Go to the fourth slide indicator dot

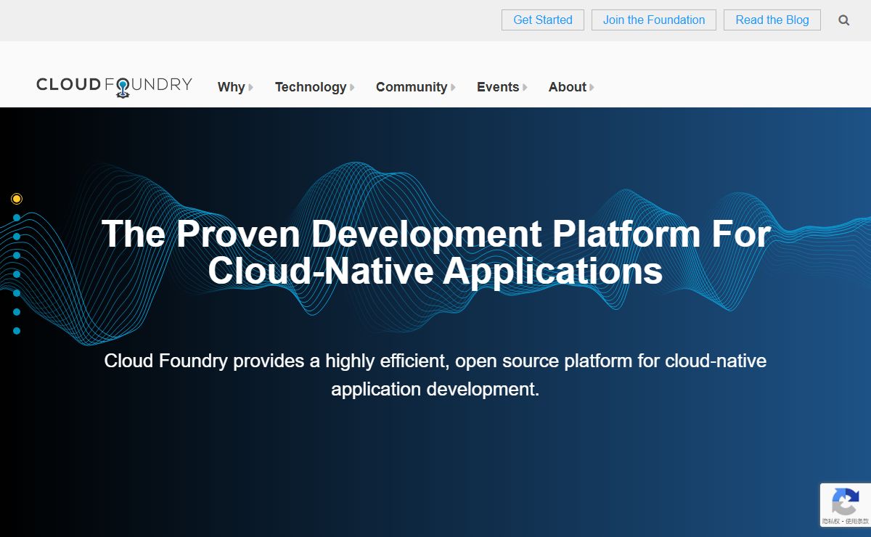point(17,255)
